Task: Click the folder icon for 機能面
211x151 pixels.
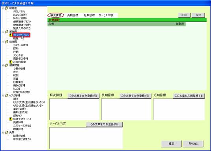Action: tap(7, 8)
